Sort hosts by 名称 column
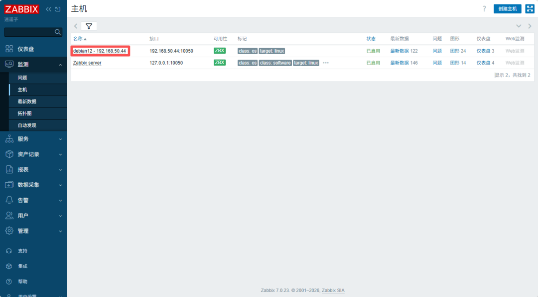This screenshot has width=538, height=297. (x=80, y=39)
